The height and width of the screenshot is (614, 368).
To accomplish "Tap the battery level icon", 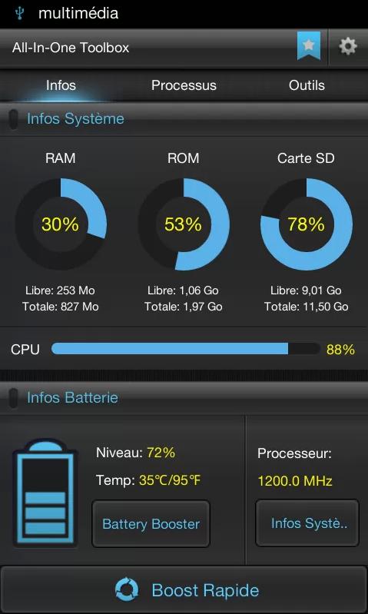I will (45, 493).
